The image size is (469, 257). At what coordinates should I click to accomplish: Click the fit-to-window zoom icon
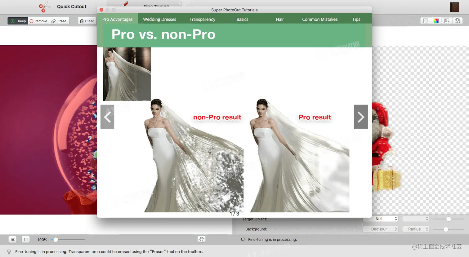click(x=12, y=240)
